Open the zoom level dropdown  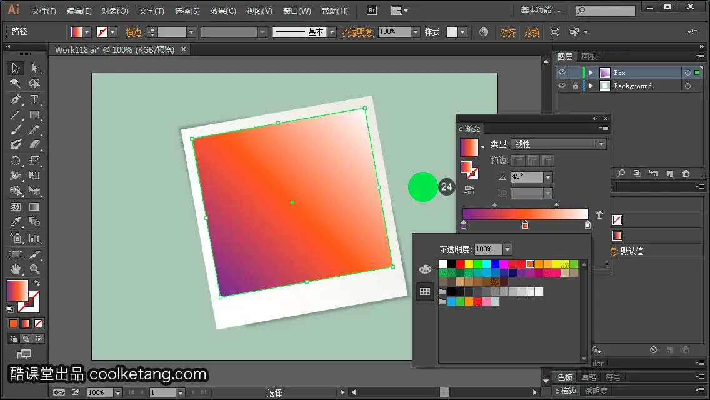117,392
